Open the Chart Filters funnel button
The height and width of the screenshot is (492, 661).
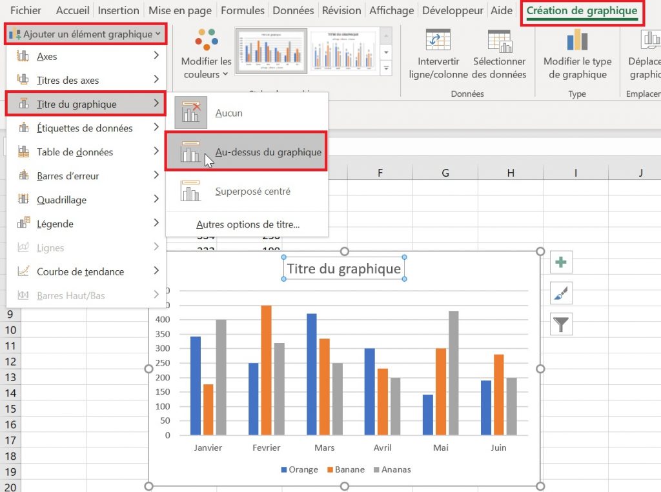point(561,324)
